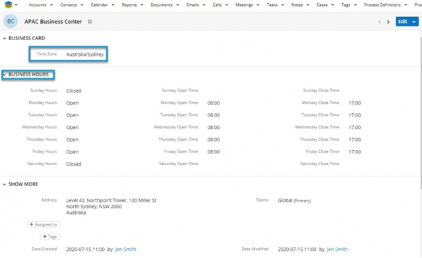The height and width of the screenshot is (258, 422).
Task: Click the Wednesday Close Time 17:00 value
Action: click(355, 128)
